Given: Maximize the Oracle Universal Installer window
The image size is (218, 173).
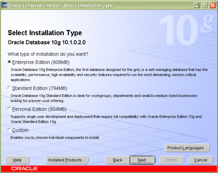Looking at the screenshot, I should click(x=205, y=5).
